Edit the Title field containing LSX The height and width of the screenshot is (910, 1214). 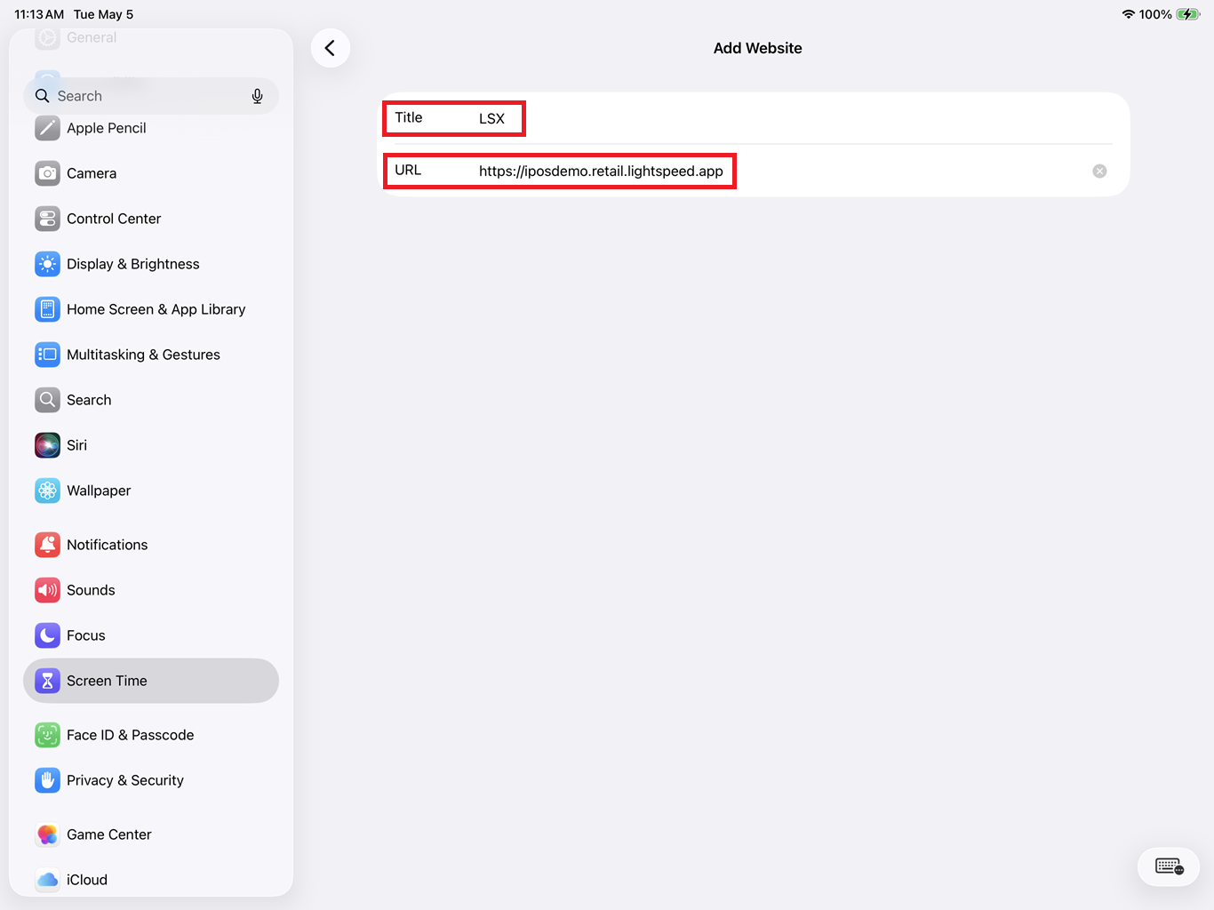755,118
